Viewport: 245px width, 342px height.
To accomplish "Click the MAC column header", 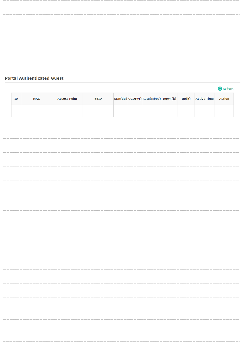I will [x=36, y=99].
